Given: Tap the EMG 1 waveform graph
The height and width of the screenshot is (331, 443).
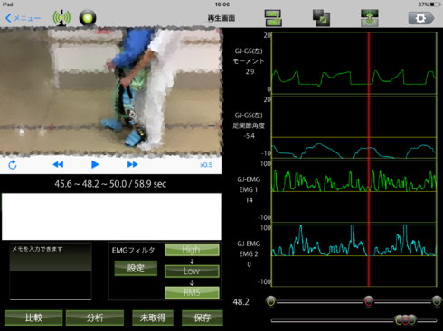Looking at the screenshot, I should tap(353, 192).
